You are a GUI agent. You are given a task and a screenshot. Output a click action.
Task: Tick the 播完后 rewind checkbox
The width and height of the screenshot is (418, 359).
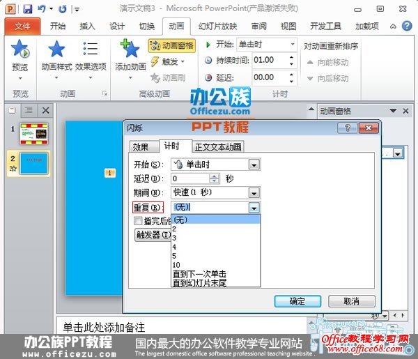(x=138, y=221)
